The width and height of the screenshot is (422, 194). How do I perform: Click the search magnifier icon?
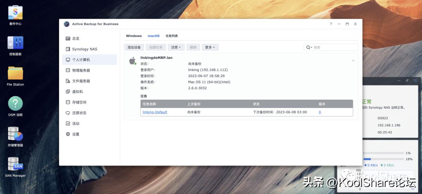click(x=308, y=47)
